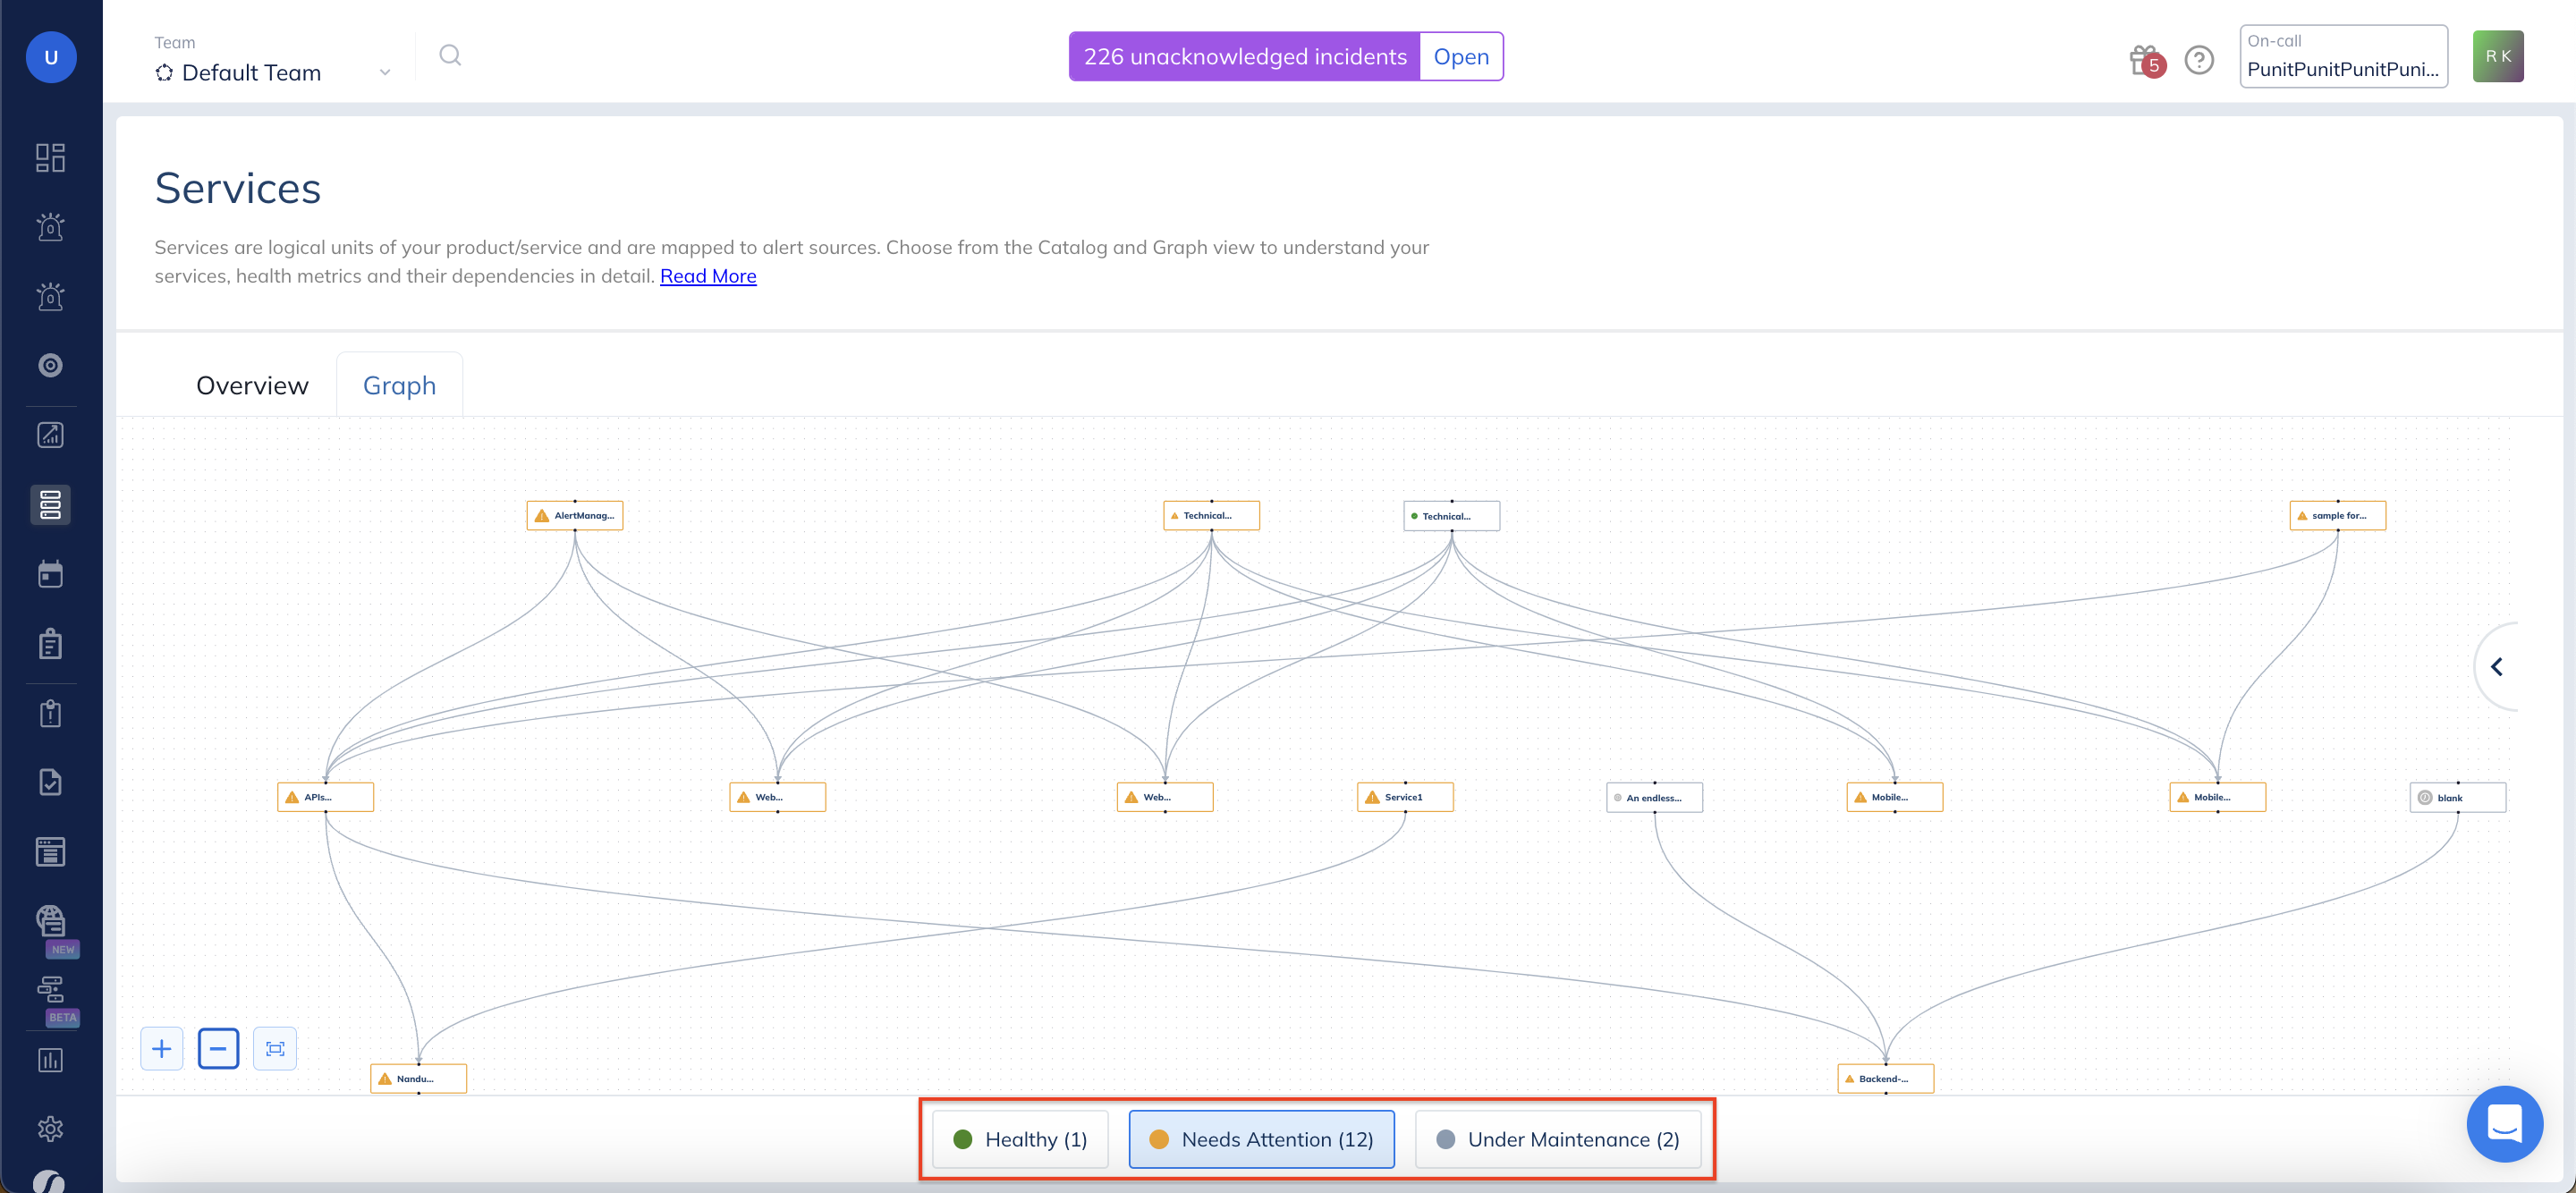Viewport: 2576px width, 1193px height.
Task: Click the Read More link
Action: 708,276
